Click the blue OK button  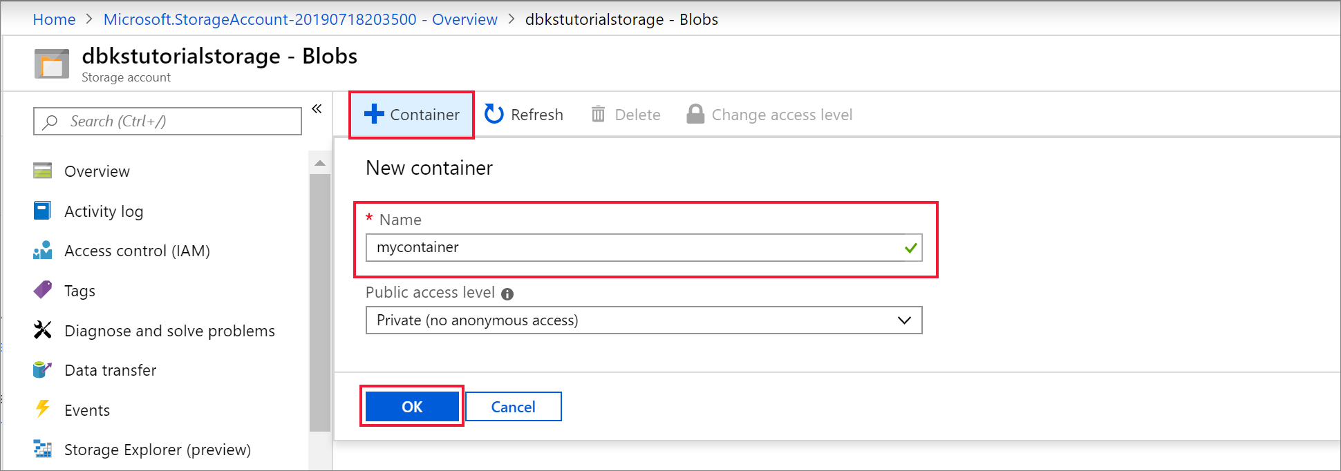(x=412, y=407)
